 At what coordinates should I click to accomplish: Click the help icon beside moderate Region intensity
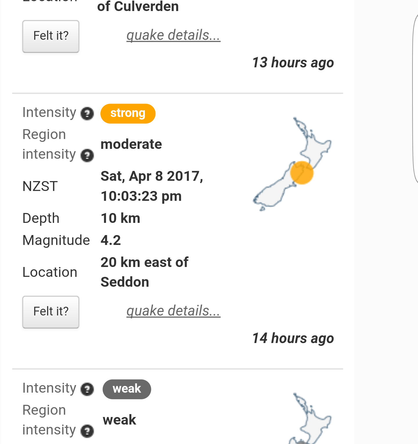tap(87, 155)
